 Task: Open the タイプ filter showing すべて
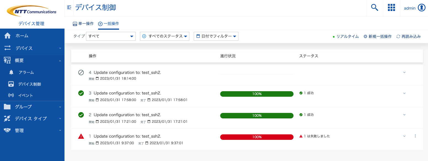[x=111, y=36]
